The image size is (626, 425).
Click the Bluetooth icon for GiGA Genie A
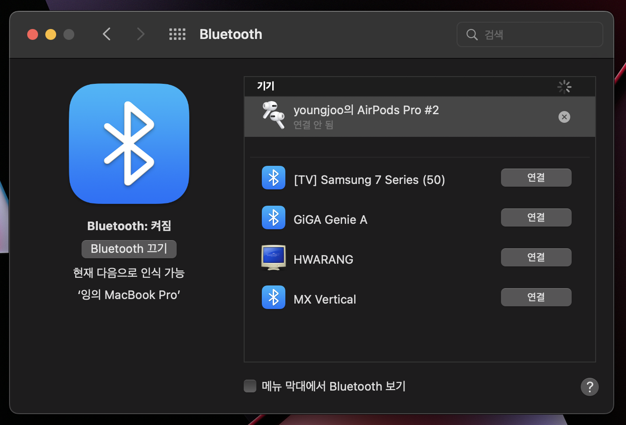coord(274,217)
